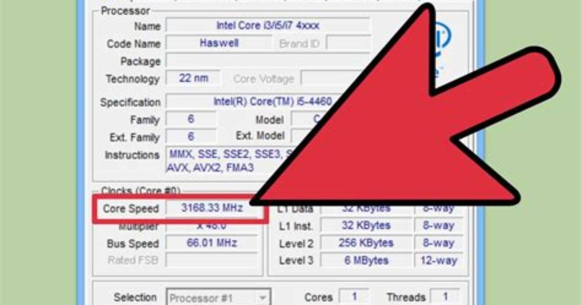This screenshot has height=305, width=582.
Task: Click the Name field showing Intel Core i3/i5/i7 4xxx
Action: point(268,26)
